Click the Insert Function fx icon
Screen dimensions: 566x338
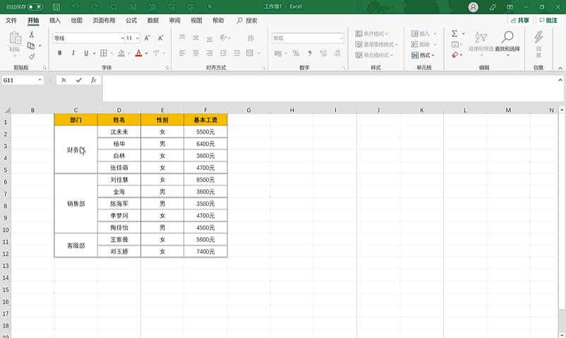pos(93,80)
